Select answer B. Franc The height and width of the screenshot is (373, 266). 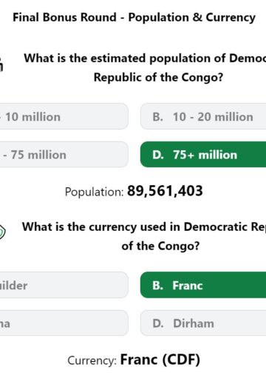pos(203,285)
